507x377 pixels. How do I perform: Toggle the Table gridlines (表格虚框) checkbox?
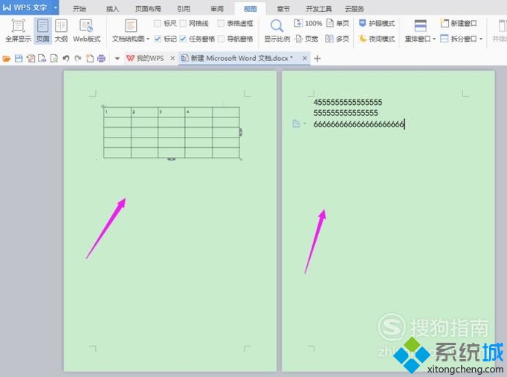pyautogui.click(x=221, y=23)
